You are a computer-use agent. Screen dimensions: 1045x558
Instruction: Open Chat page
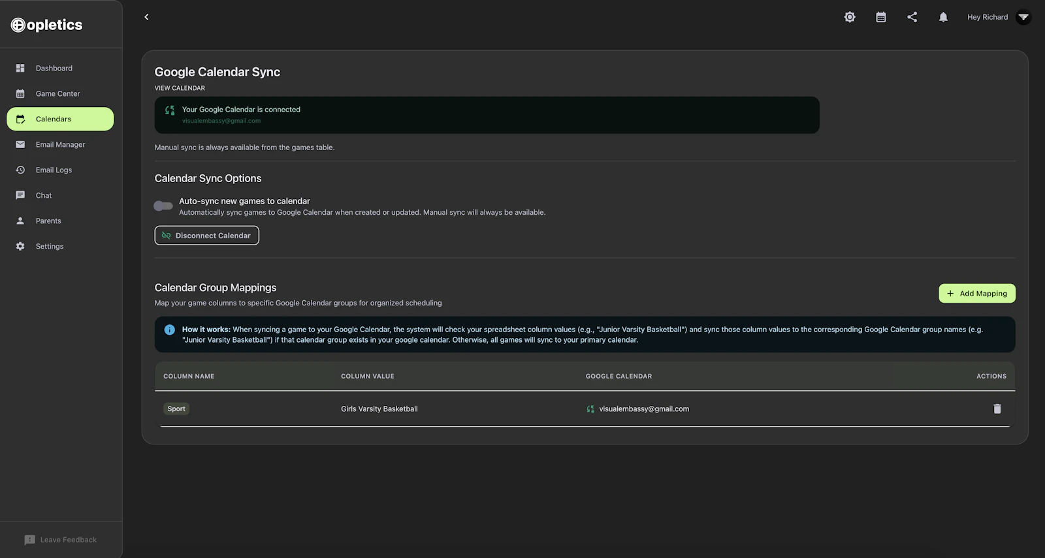[60, 195]
